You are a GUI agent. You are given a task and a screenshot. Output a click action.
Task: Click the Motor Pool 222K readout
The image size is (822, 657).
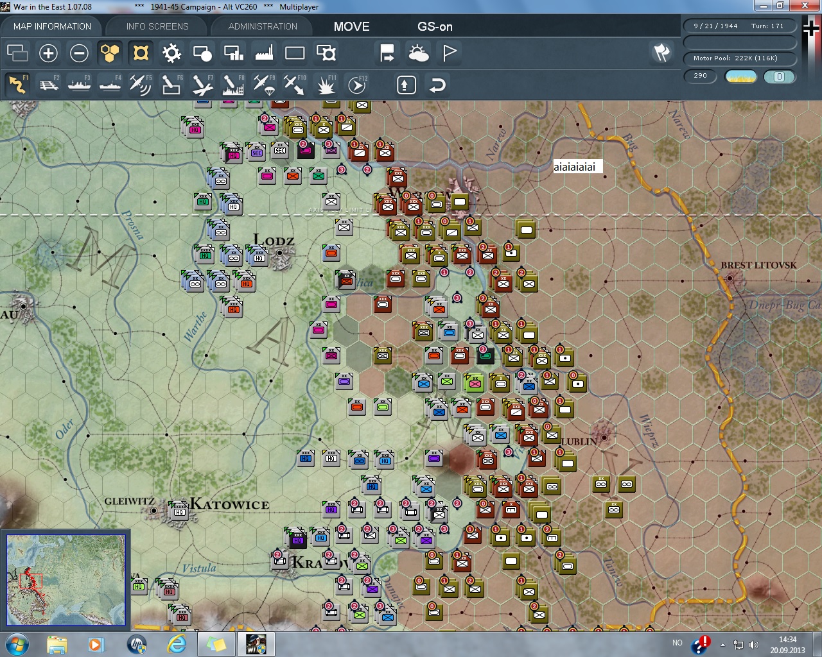coord(740,58)
